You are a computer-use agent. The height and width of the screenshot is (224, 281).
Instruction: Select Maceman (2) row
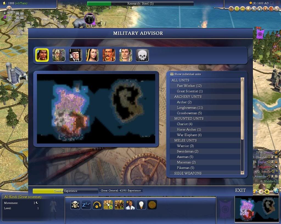tap(205, 162)
